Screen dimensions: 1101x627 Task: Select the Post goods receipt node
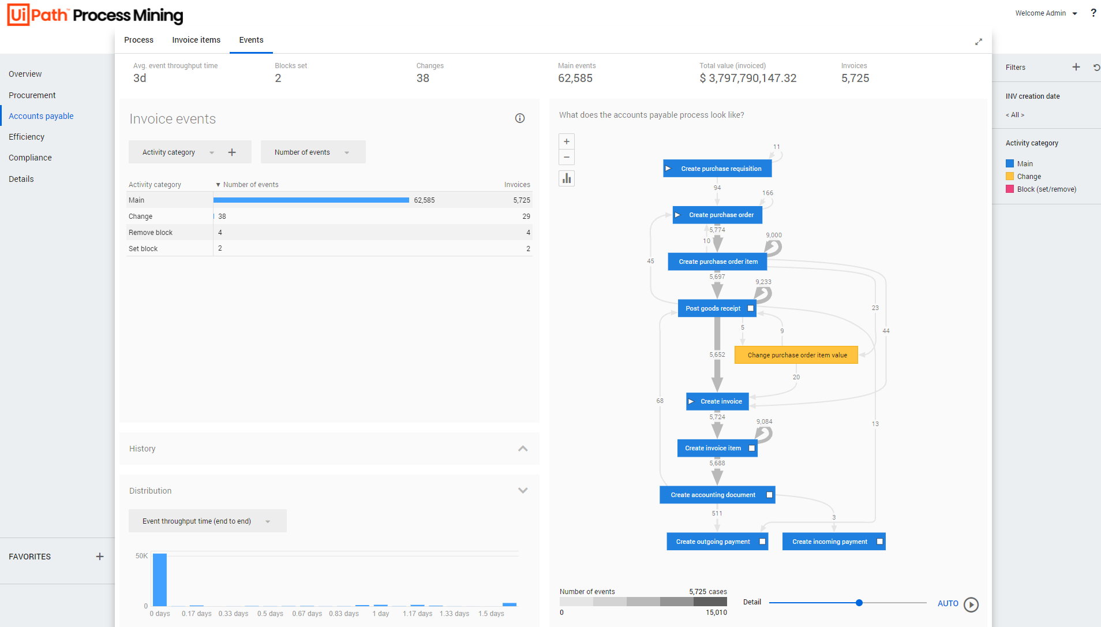[x=717, y=308]
